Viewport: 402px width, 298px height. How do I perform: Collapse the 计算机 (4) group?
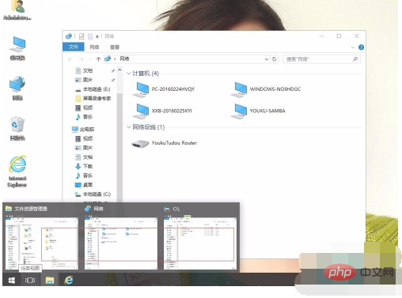(x=129, y=74)
